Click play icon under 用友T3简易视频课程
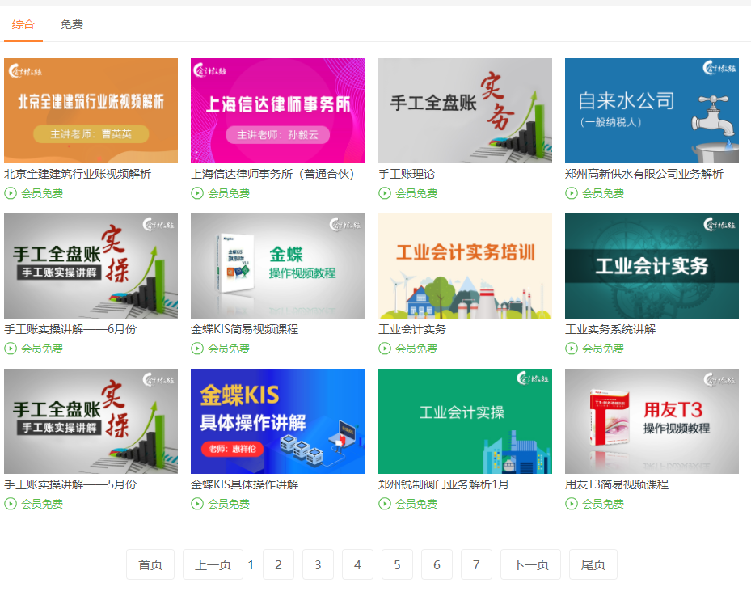Screen dimensions: 751x600 [572, 504]
